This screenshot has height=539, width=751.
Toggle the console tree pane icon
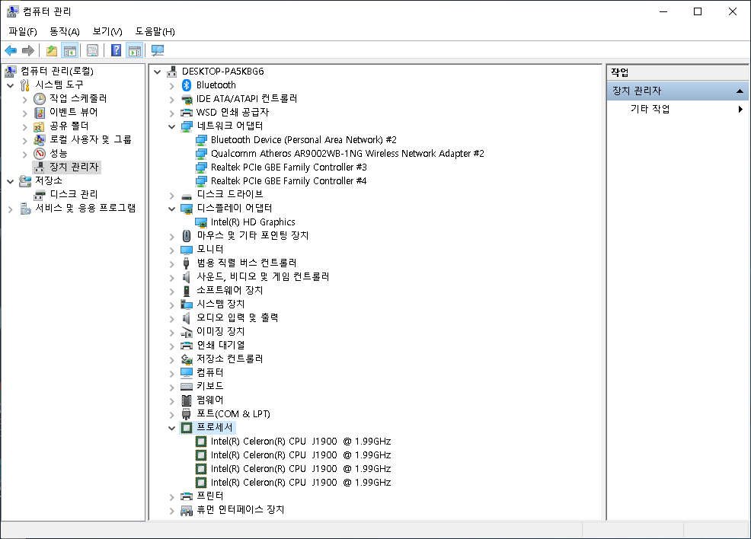[69, 50]
